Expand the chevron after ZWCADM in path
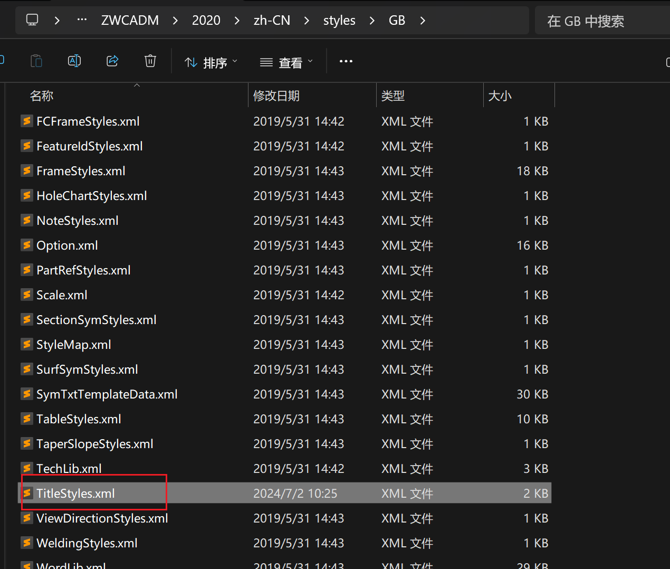This screenshot has height=569, width=670. pyautogui.click(x=175, y=21)
